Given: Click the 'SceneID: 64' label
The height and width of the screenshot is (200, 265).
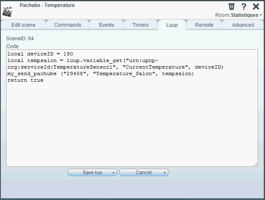Looking at the screenshot, I should tap(20, 39).
